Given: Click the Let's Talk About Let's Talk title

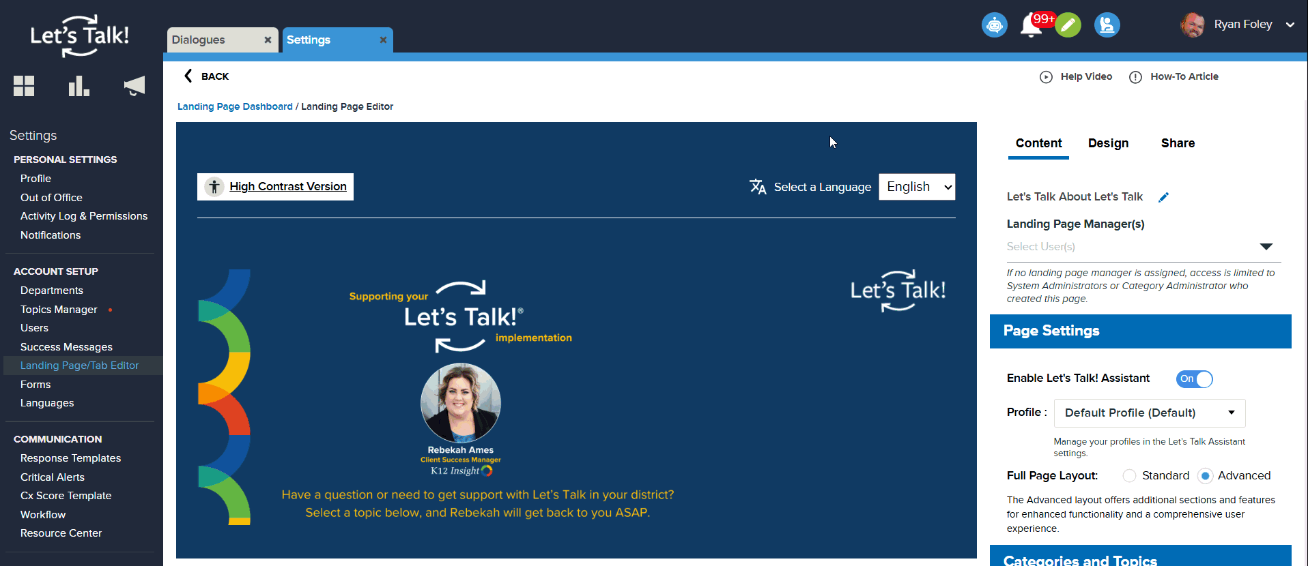Looking at the screenshot, I should (x=1075, y=197).
